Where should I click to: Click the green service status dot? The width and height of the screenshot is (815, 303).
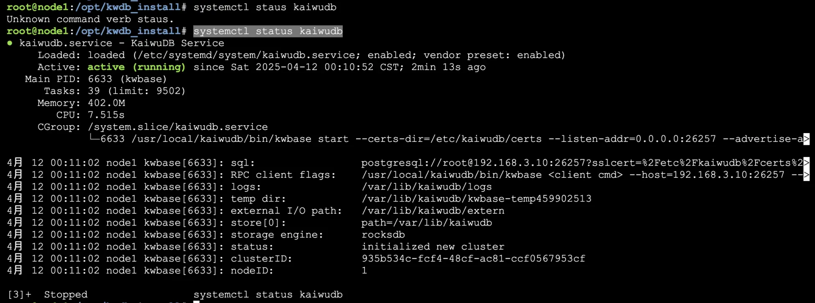point(10,43)
